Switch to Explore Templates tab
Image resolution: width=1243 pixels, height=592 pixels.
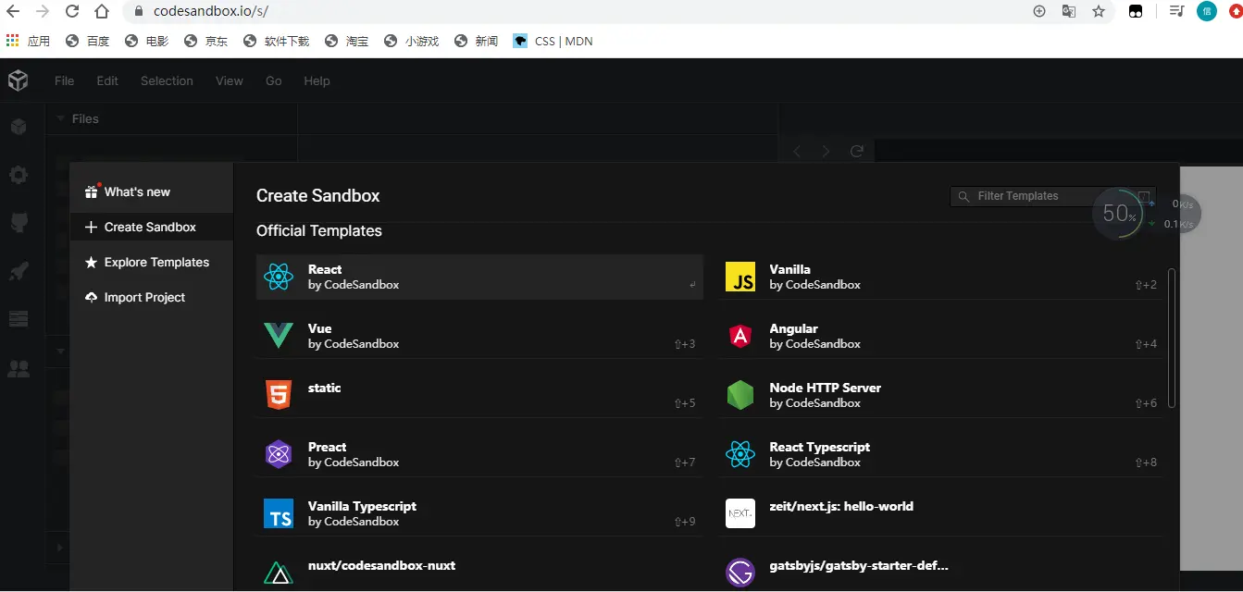pyautogui.click(x=155, y=263)
